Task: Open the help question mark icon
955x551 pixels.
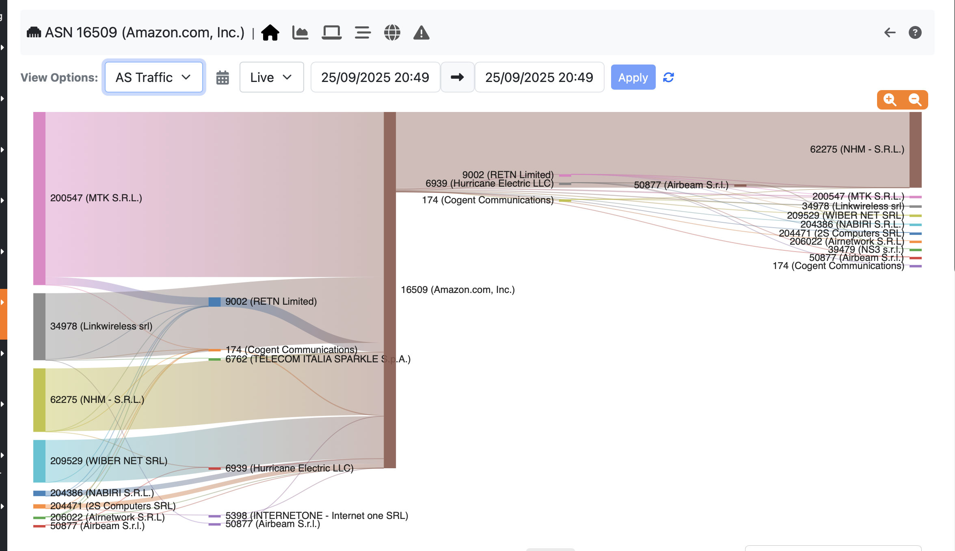Action: coord(915,32)
